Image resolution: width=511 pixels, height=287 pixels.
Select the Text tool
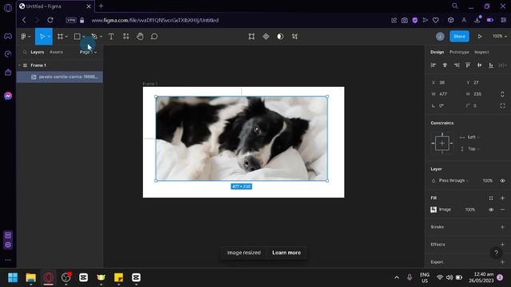point(111,37)
